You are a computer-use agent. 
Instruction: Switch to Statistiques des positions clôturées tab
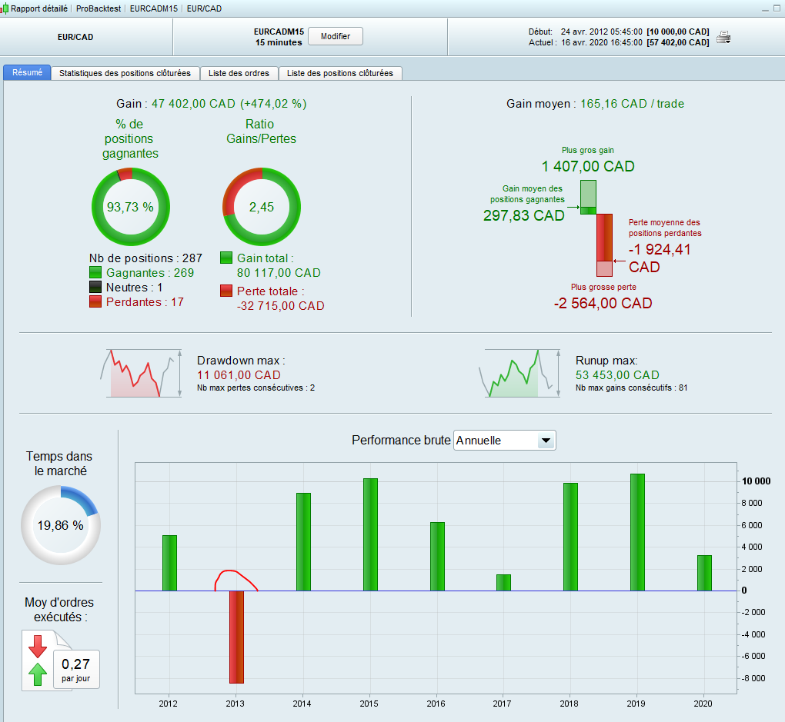[x=125, y=73]
